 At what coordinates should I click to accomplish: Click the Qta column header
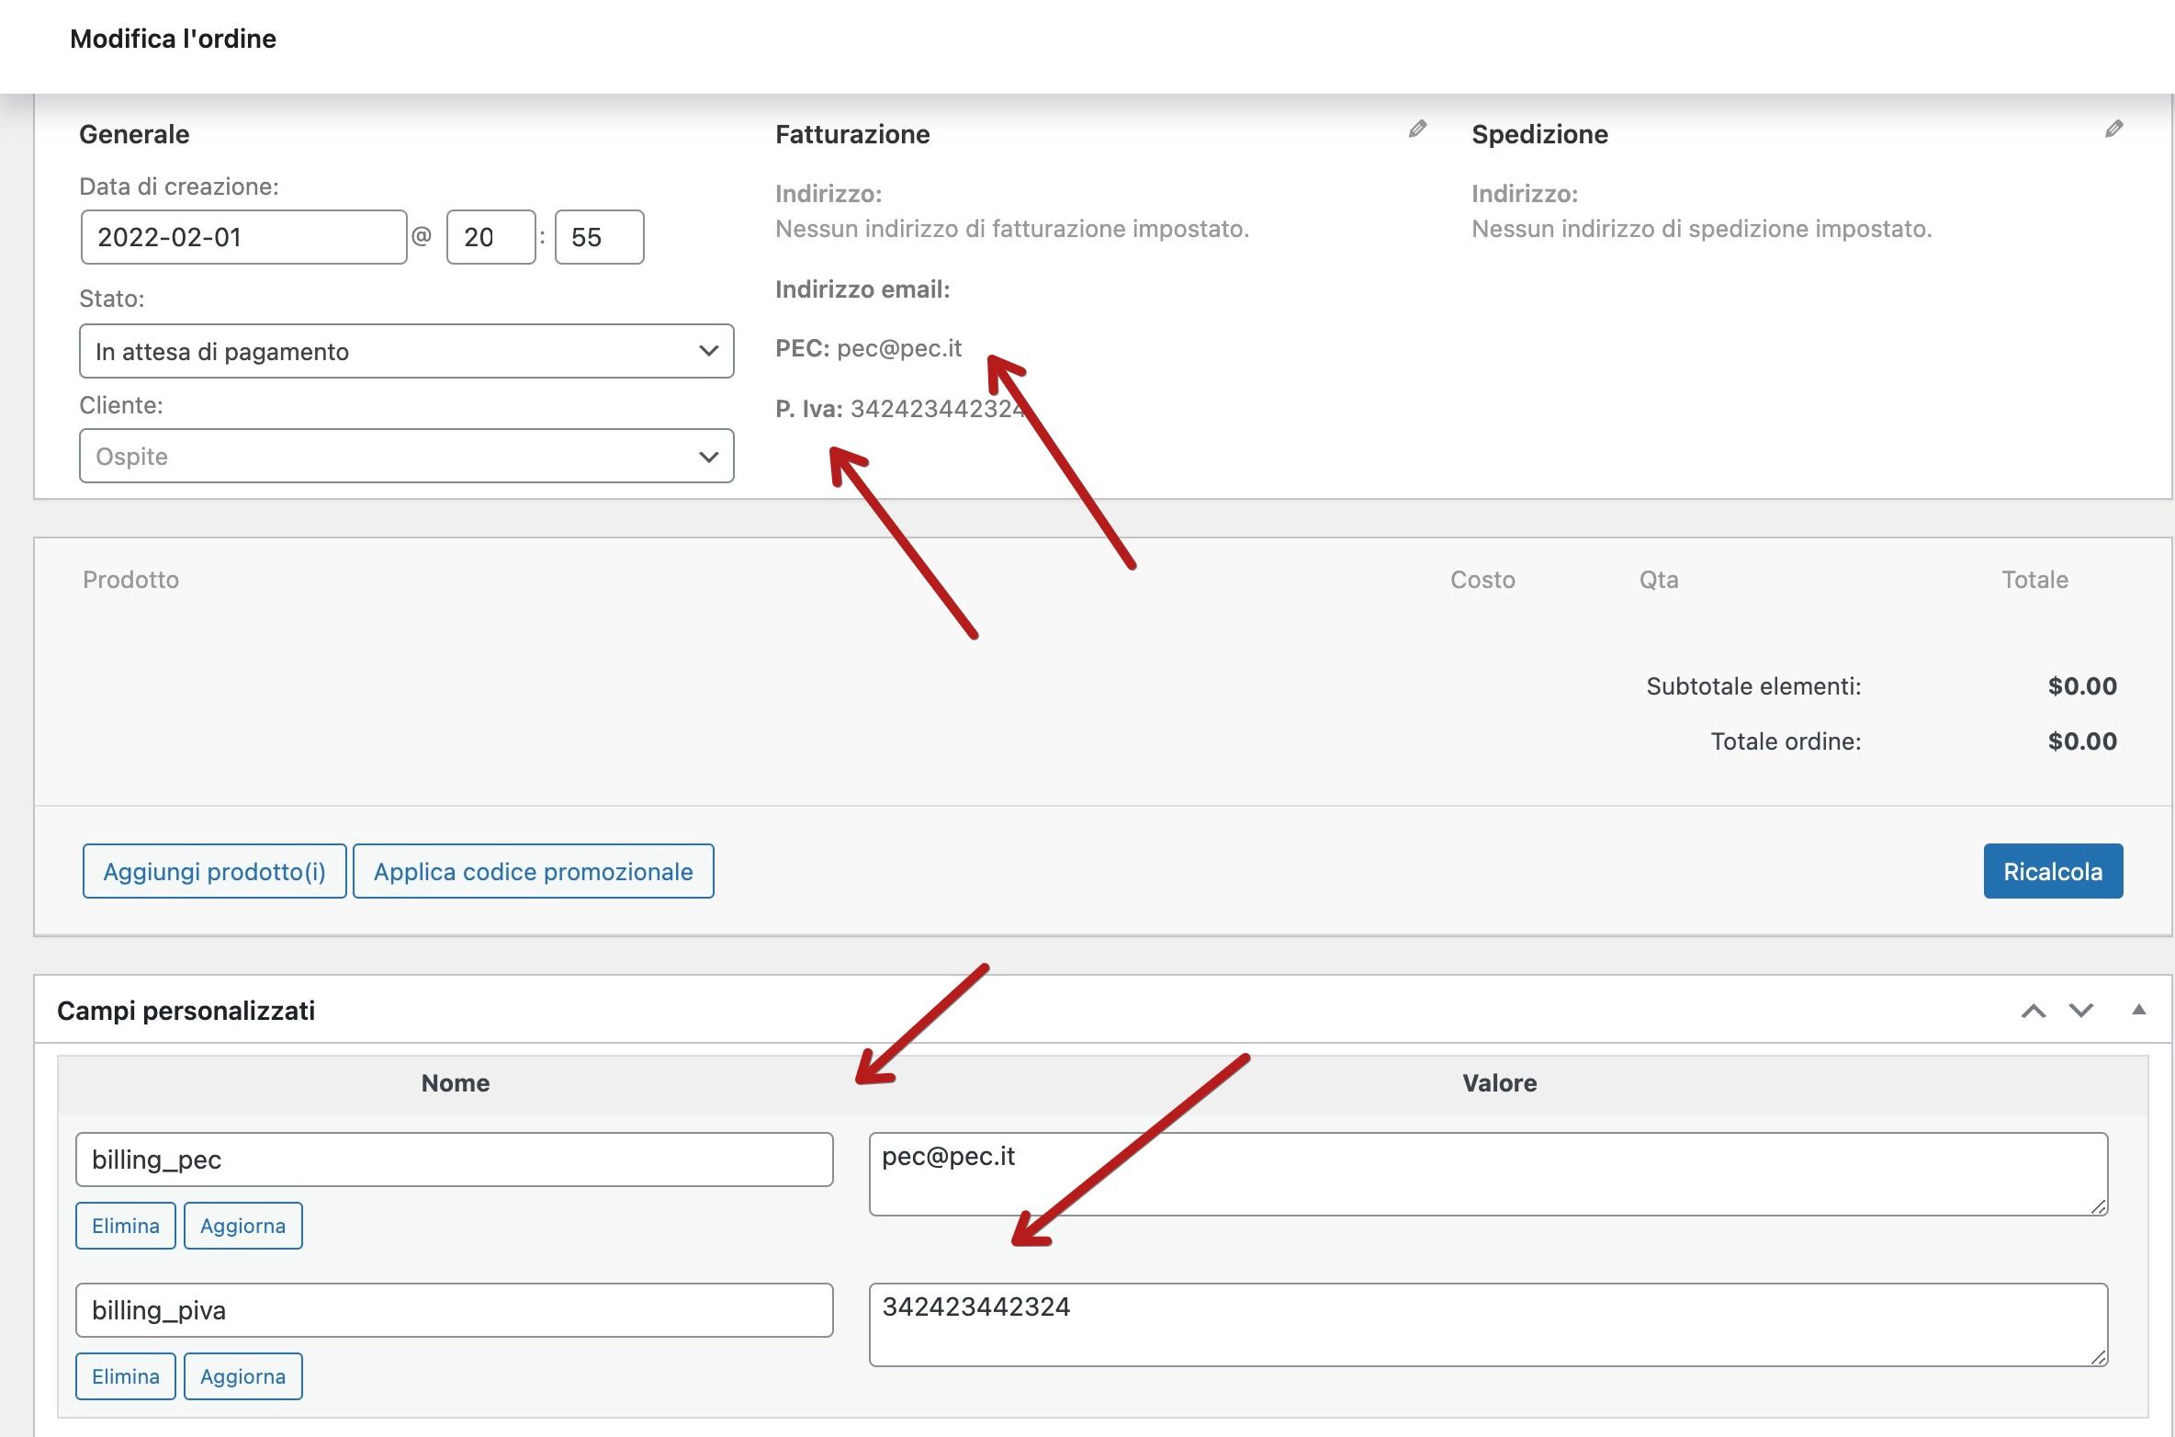pos(1659,580)
